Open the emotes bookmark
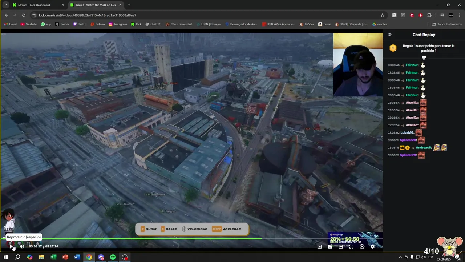Screen dimensions: 465x262 (x=379, y=24)
